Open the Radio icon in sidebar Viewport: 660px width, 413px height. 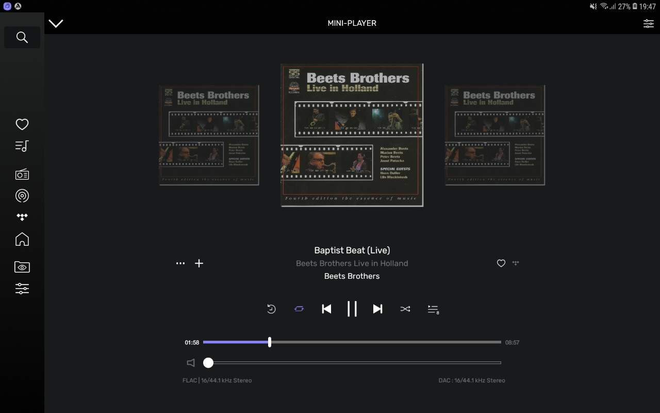point(22,174)
